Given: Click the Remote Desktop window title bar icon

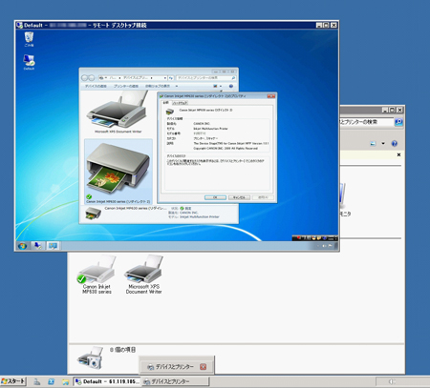Looking at the screenshot, I should [x=19, y=25].
